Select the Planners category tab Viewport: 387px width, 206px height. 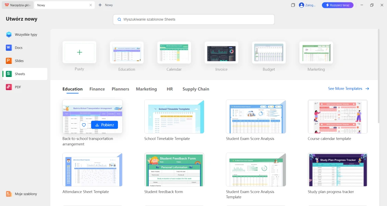click(x=120, y=89)
